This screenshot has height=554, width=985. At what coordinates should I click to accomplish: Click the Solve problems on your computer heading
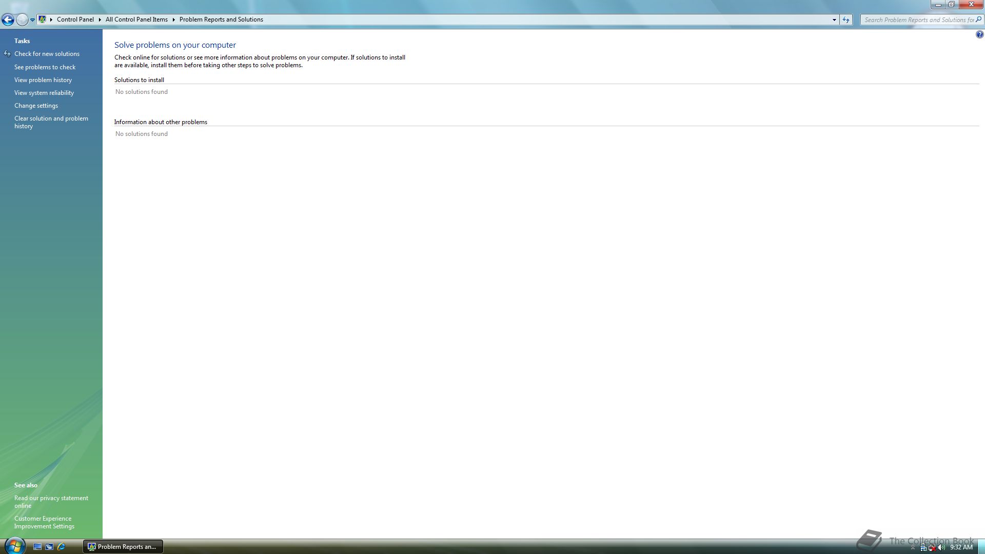[x=175, y=45]
